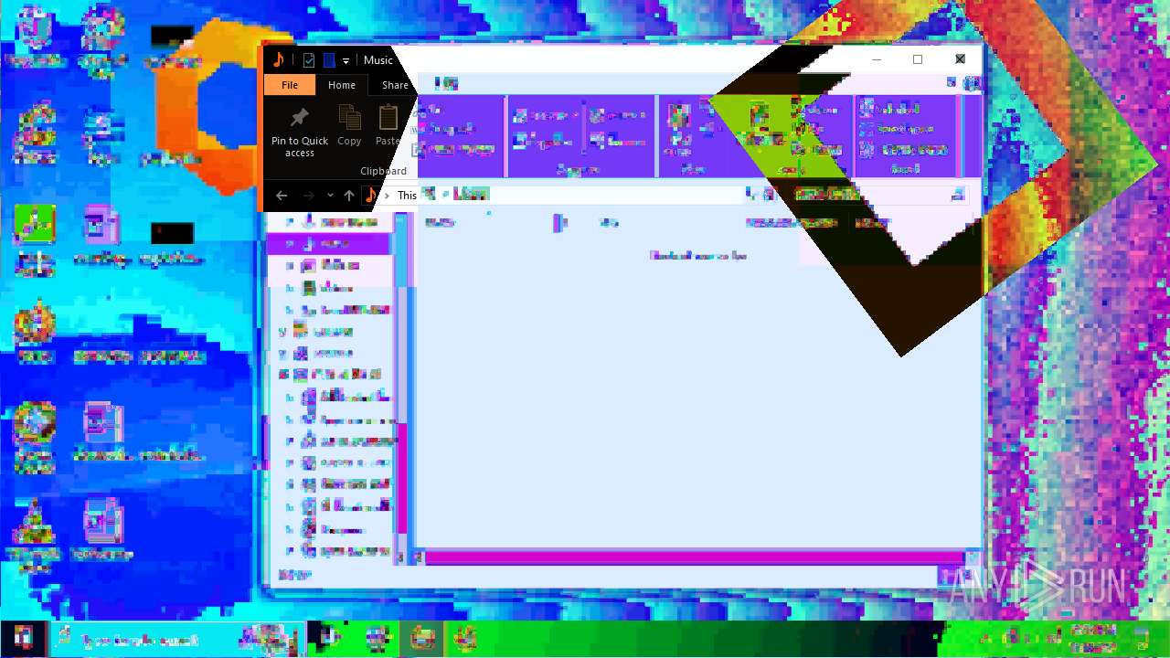Click music note icon in address bar

370,196
